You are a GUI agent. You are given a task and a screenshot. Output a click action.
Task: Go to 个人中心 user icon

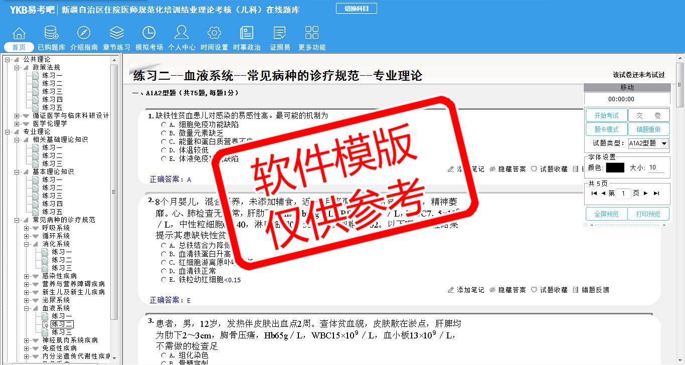tap(182, 34)
